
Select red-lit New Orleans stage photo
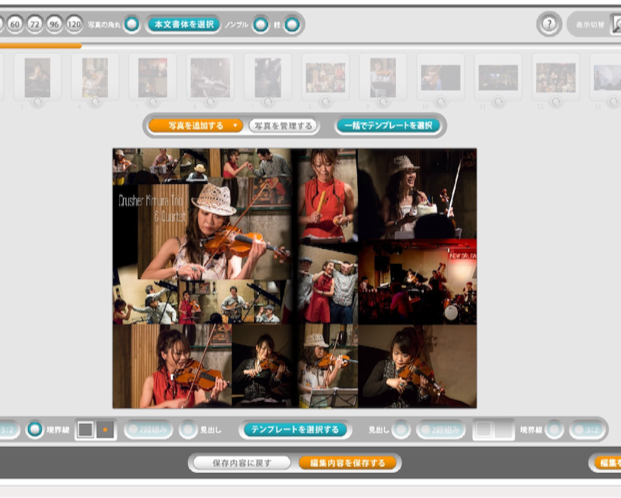[x=417, y=283]
